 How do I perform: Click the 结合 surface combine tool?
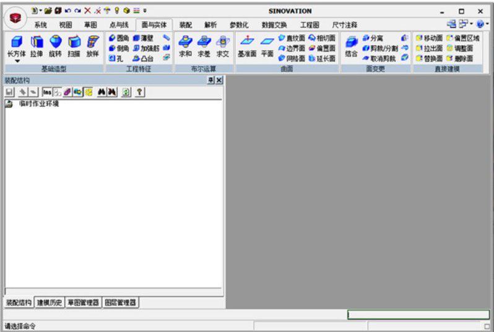351,43
